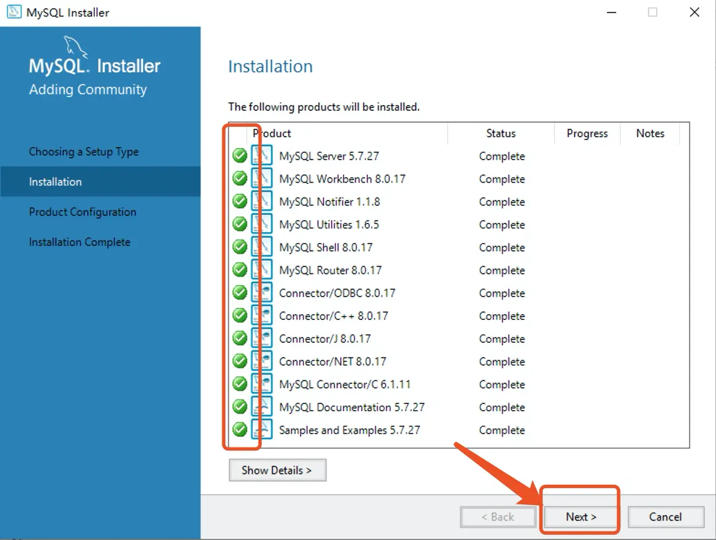The image size is (716, 540).
Task: Select the MySQL Notifier 1.1.8 row text
Action: (329, 202)
